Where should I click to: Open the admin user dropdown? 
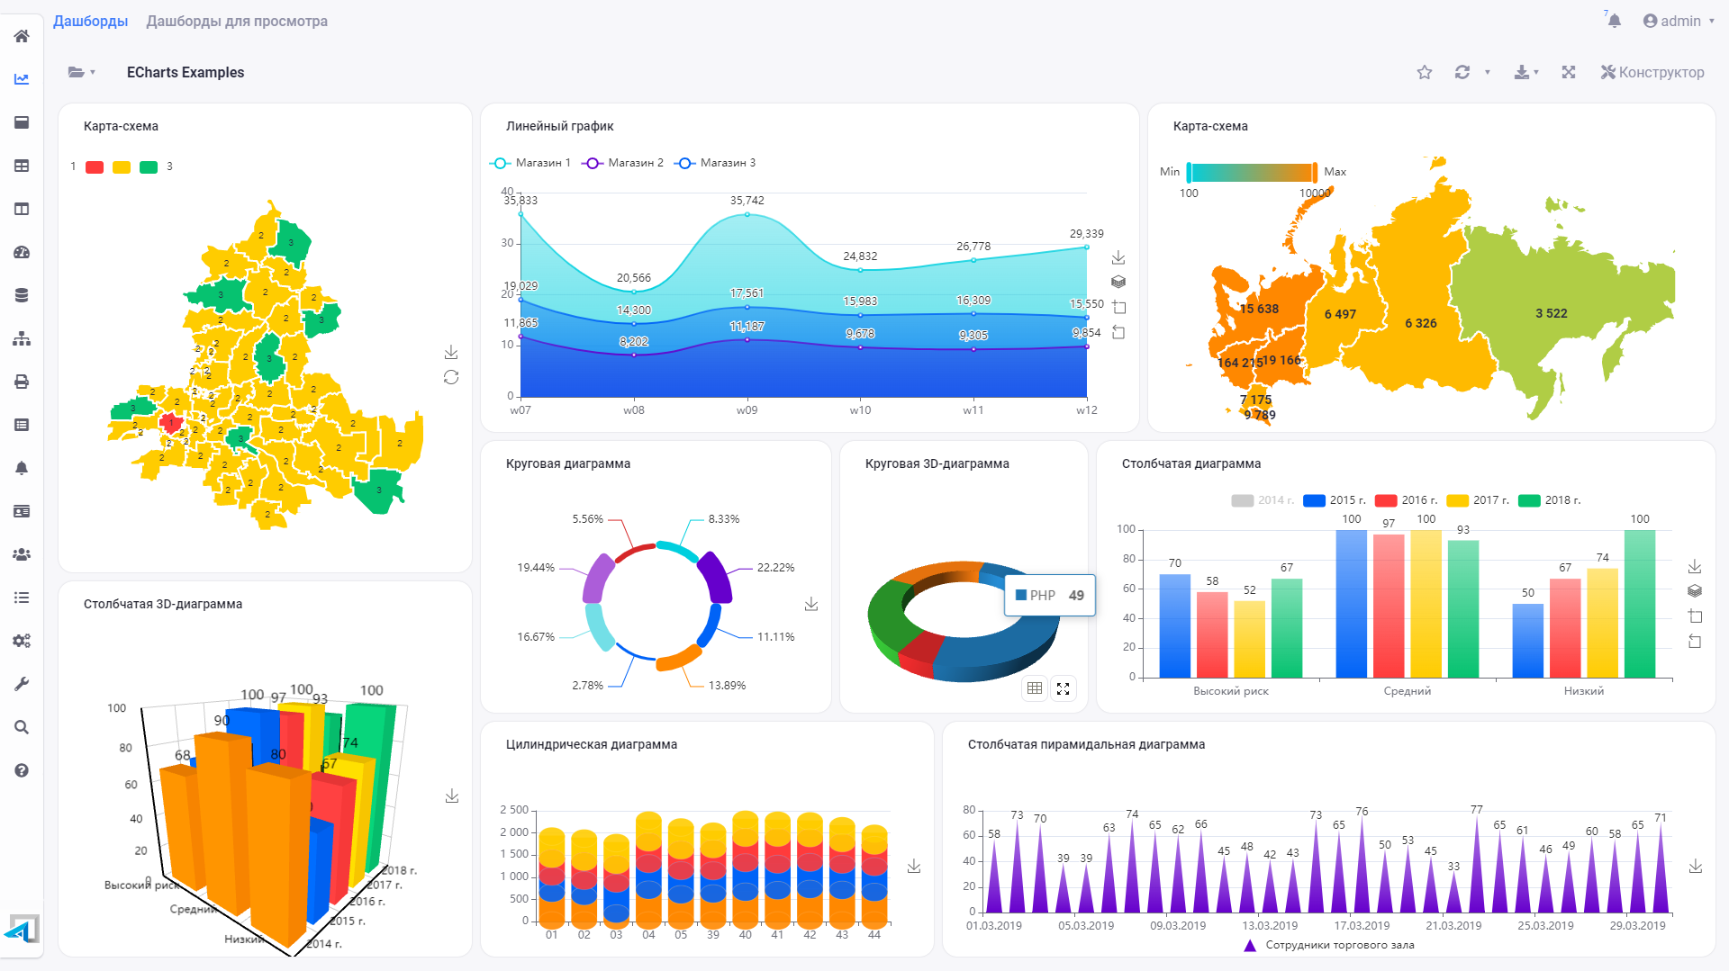[x=1679, y=21]
